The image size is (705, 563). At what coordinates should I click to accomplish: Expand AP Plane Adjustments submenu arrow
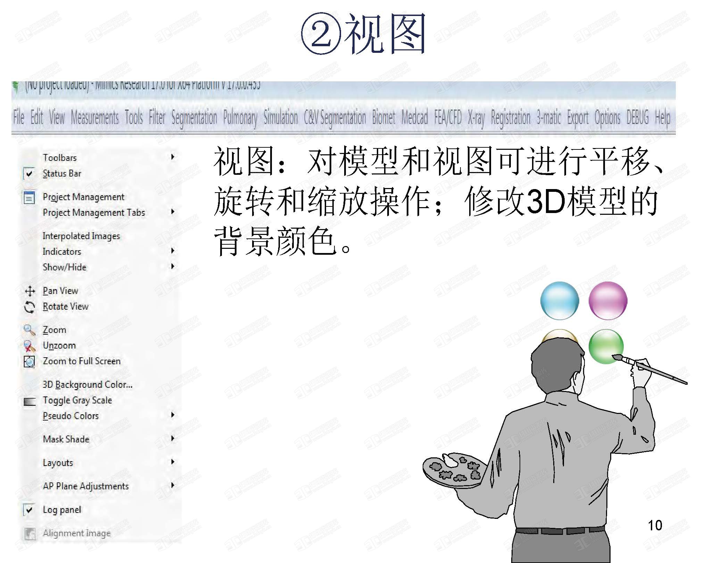173,486
